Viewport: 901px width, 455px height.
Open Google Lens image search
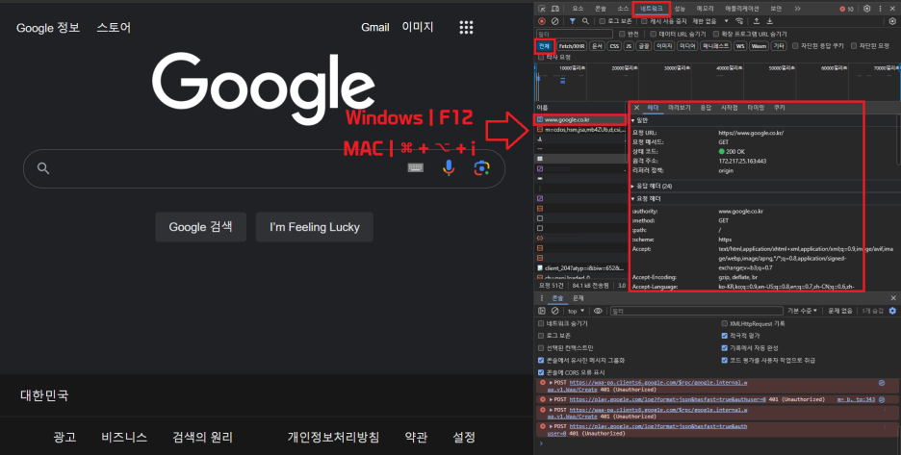481,167
